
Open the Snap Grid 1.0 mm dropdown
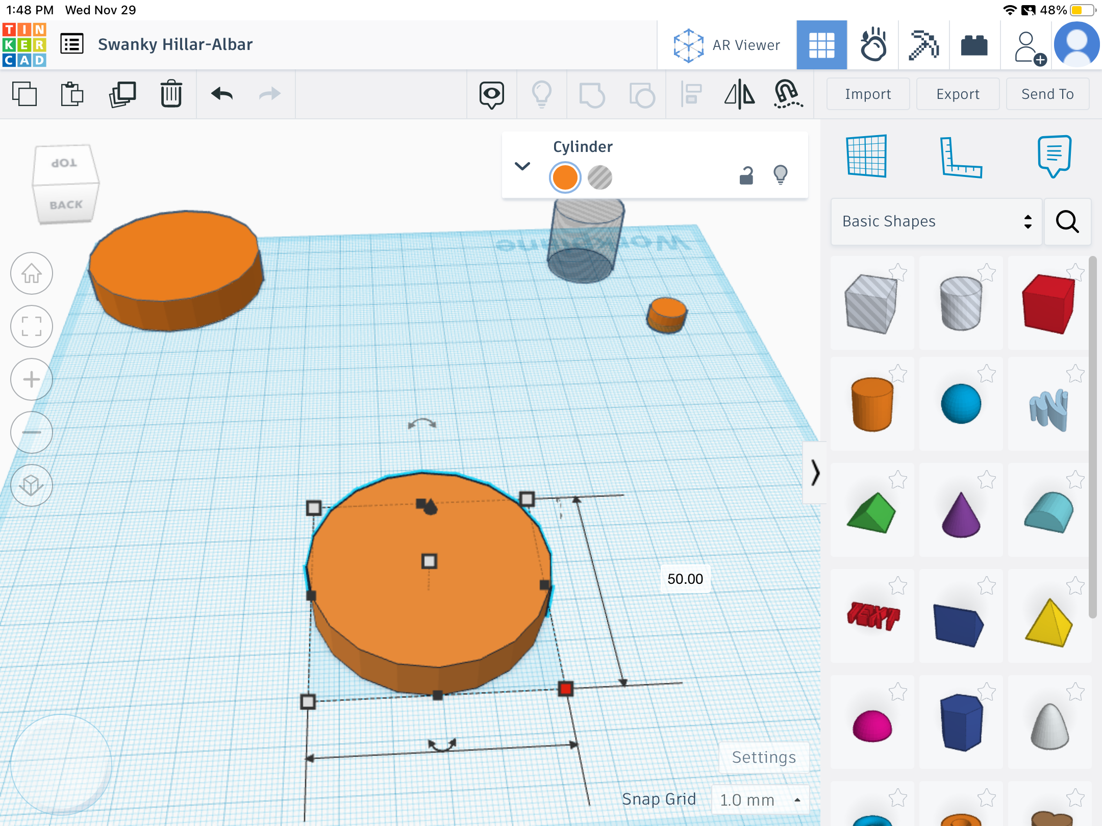tap(760, 799)
